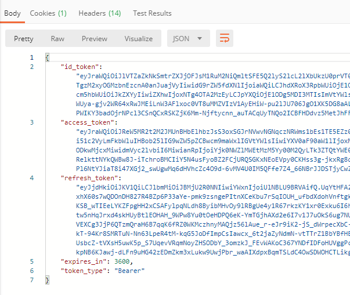Click refresh_token line starting "eyJjdHkiOiJKV1Qi
Image resolution: width=350 pixels, height=295 pixels.
click(x=213, y=187)
